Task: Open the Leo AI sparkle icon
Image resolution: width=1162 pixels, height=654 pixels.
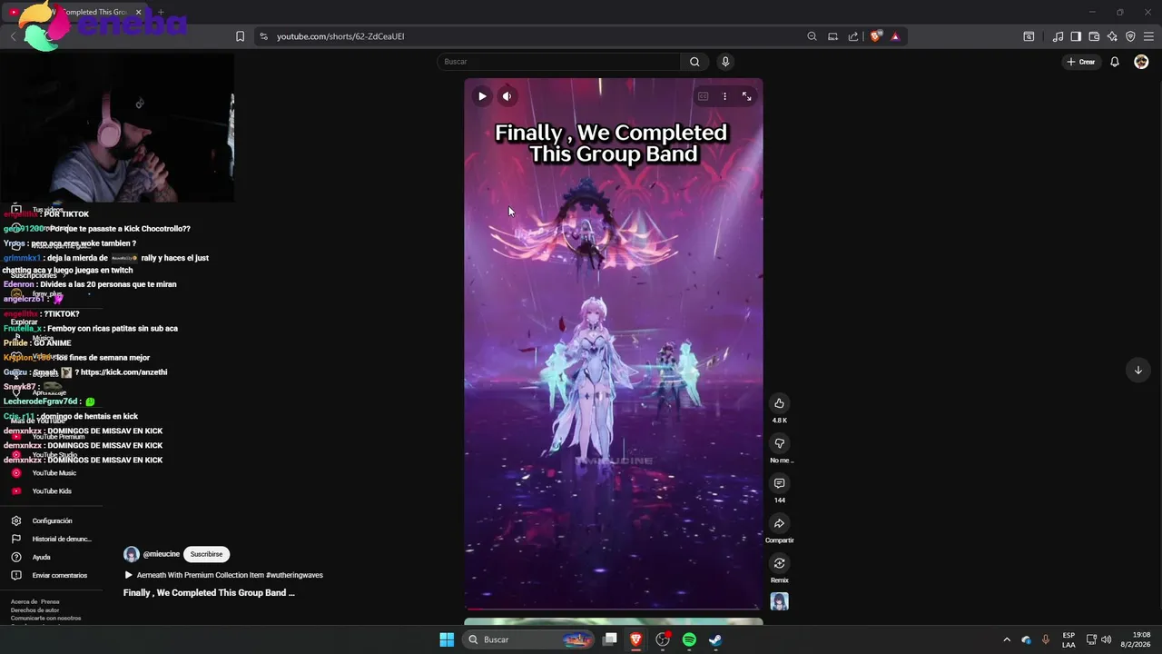Action: [x=1112, y=36]
